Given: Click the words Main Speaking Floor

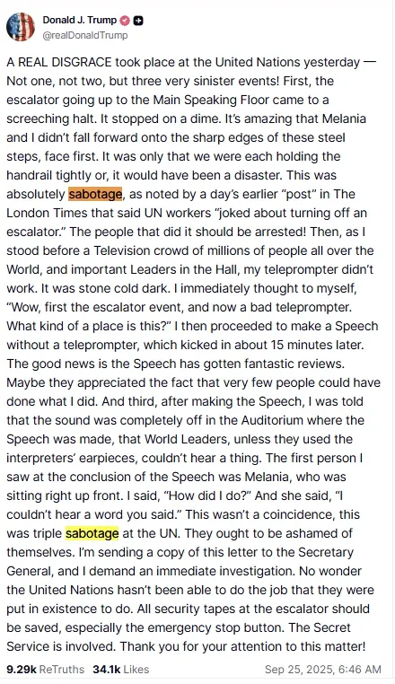Looking at the screenshot, I should 210,100.
